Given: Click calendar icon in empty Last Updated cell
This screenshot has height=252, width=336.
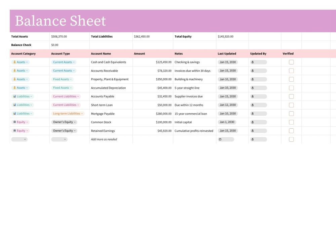Looking at the screenshot, I should [x=220, y=139].
